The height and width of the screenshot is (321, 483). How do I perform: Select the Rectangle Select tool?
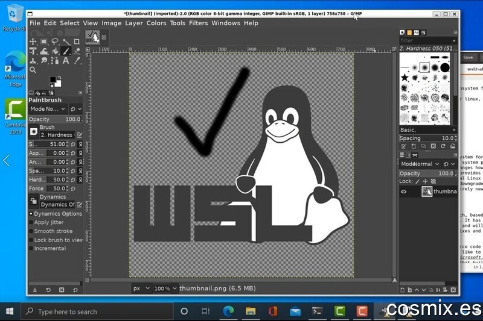[43, 42]
